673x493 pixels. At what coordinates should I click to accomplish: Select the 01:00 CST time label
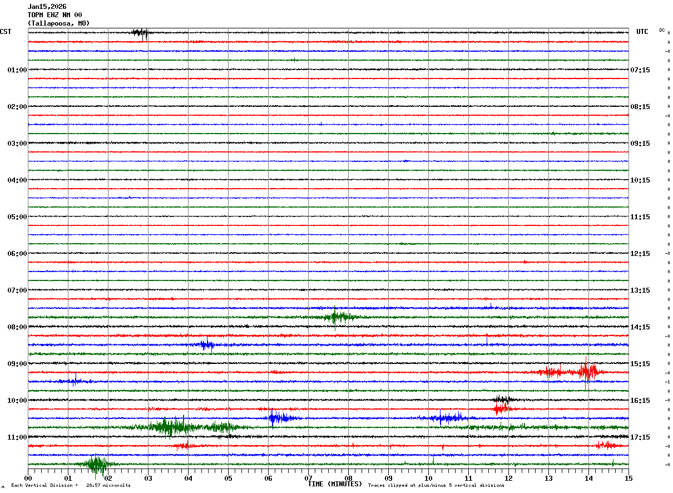17,70
